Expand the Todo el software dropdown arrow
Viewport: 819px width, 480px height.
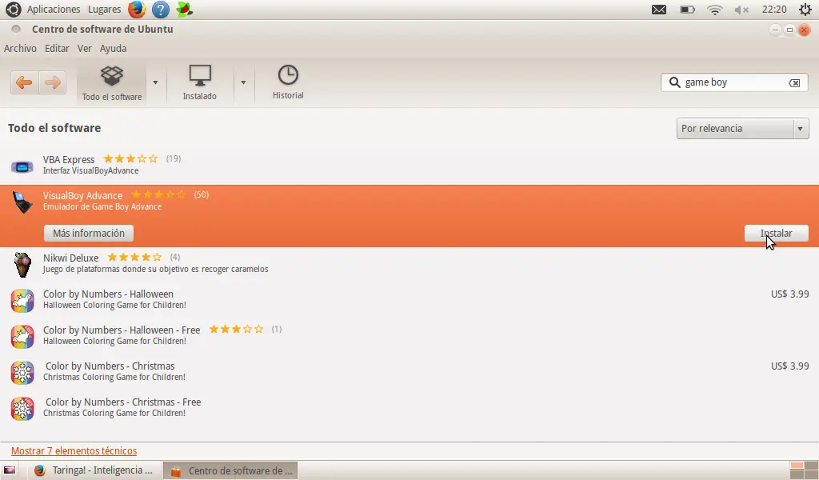click(155, 82)
